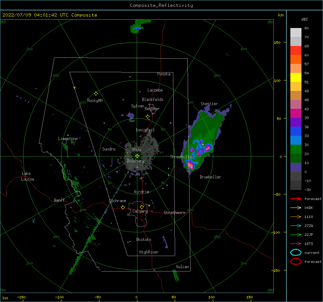
Task: Click the Vulcan town label
Action: (x=182, y=267)
